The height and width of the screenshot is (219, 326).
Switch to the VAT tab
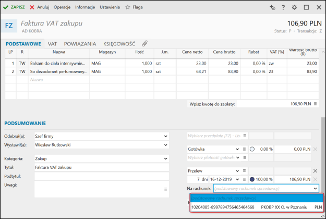(x=52, y=44)
